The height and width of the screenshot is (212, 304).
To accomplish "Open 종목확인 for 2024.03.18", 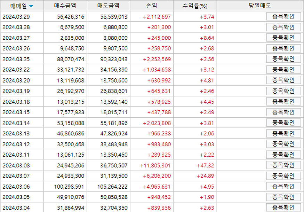I will tap(283, 101).
